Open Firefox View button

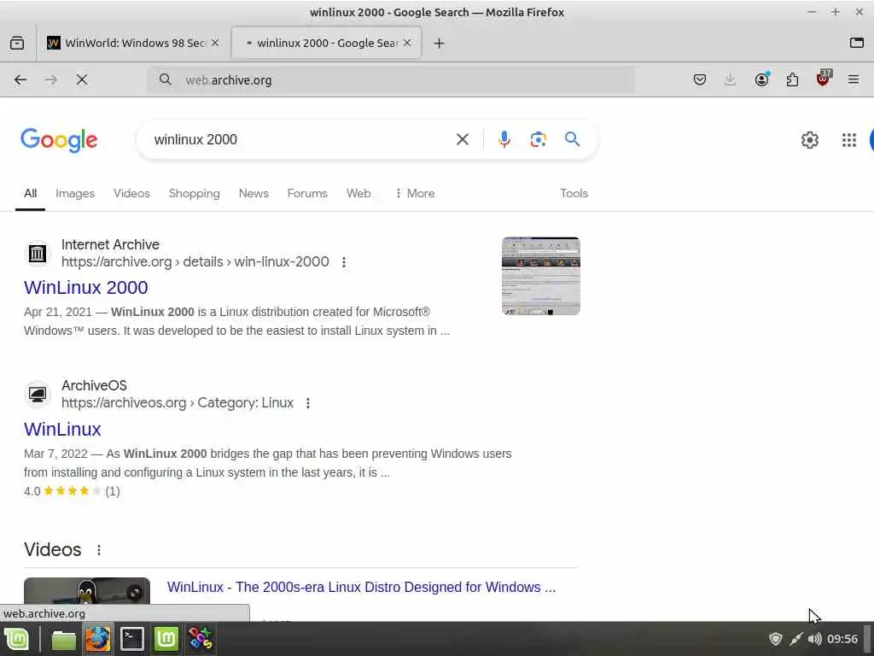coord(17,43)
